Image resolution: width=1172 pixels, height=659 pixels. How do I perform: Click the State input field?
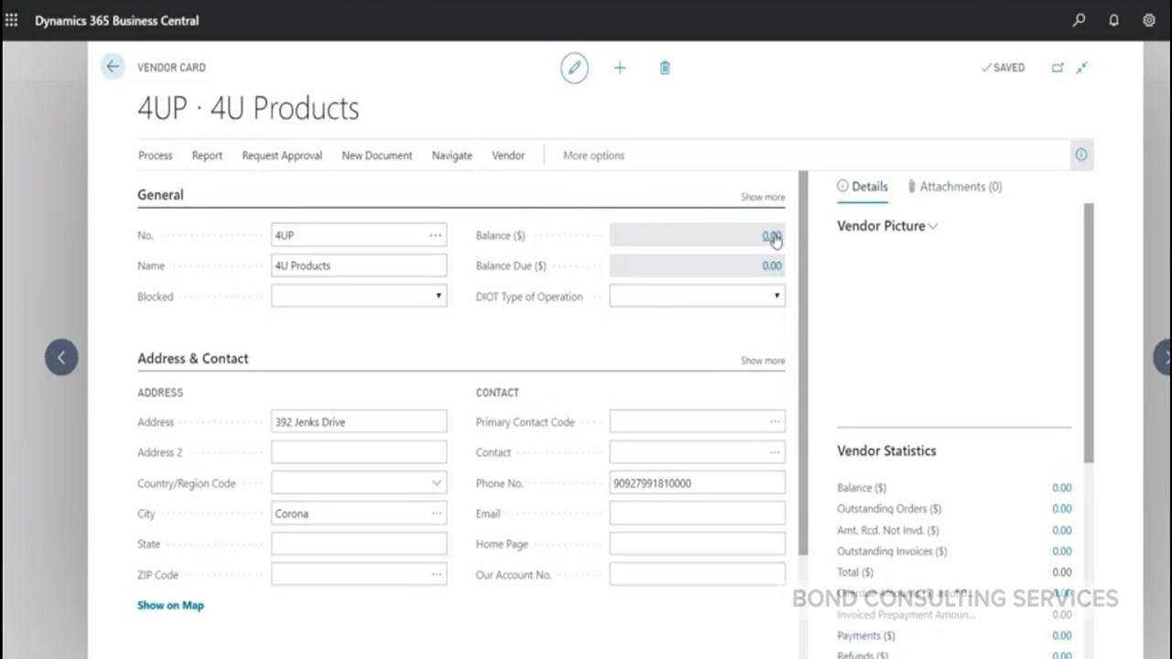[x=359, y=544]
